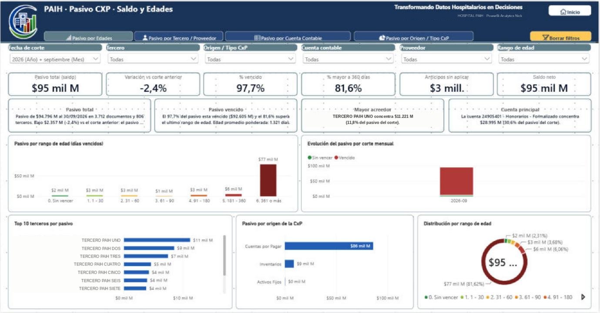
Task: Expand the Tercero filter dropdown
Action: (x=153, y=59)
